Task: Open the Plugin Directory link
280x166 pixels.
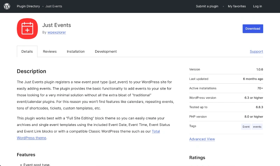Action: point(28,6)
